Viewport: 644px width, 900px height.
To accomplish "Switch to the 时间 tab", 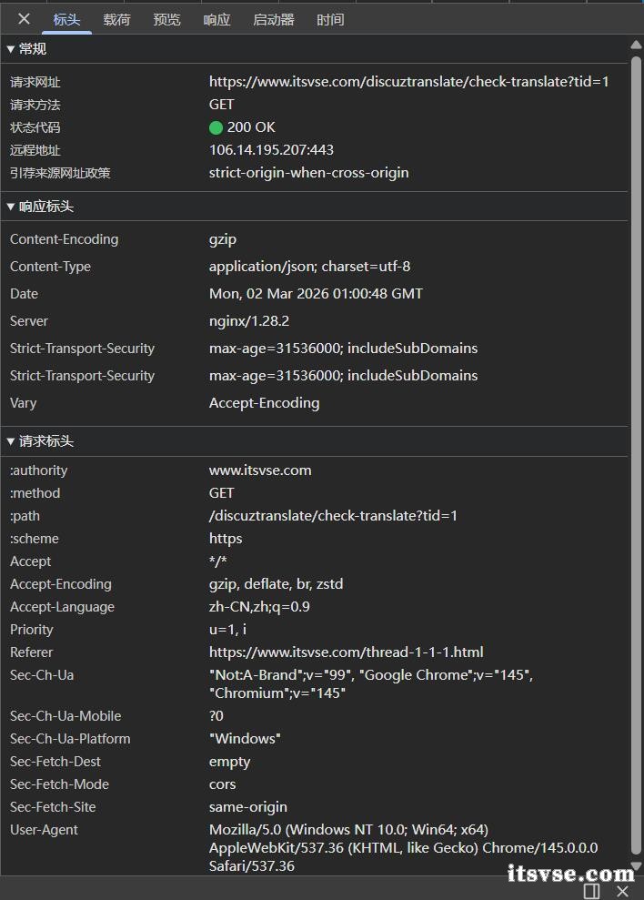I will pyautogui.click(x=330, y=19).
